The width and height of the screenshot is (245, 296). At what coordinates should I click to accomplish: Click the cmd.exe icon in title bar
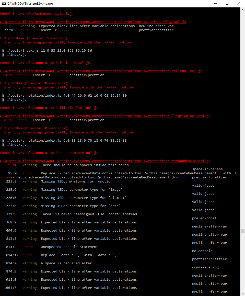pyautogui.click(x=4, y=3)
